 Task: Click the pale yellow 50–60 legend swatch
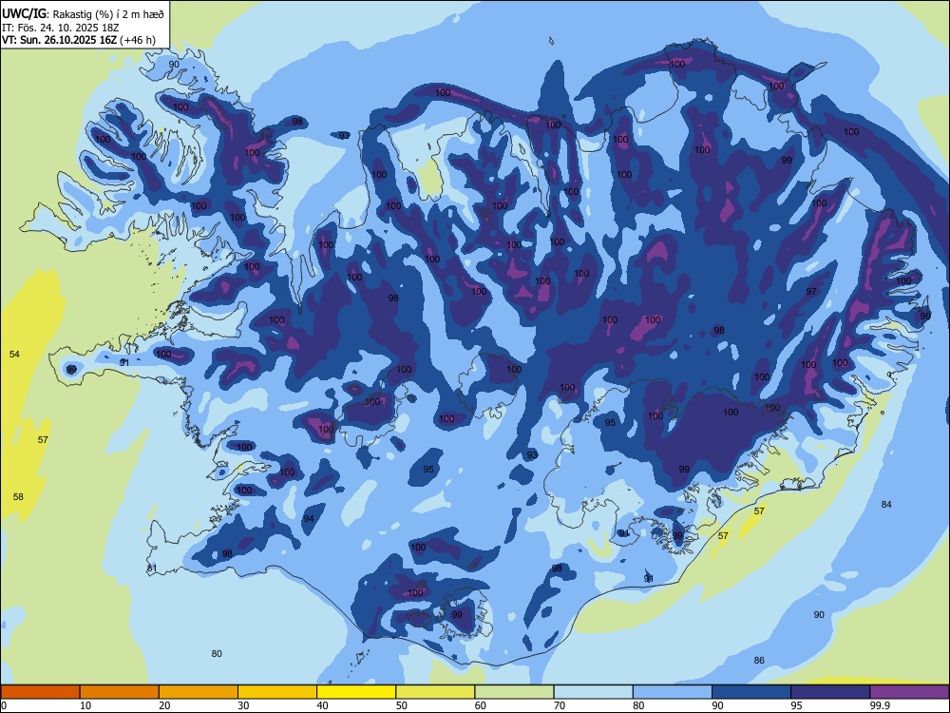tap(435, 692)
